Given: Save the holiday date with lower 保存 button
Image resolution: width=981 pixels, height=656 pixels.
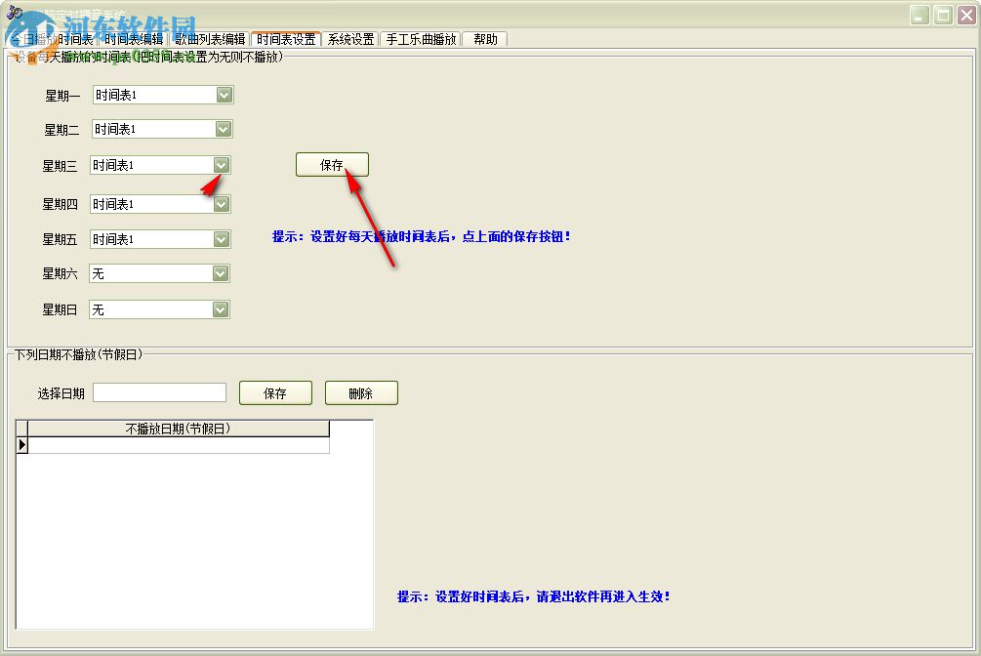Looking at the screenshot, I should point(275,393).
